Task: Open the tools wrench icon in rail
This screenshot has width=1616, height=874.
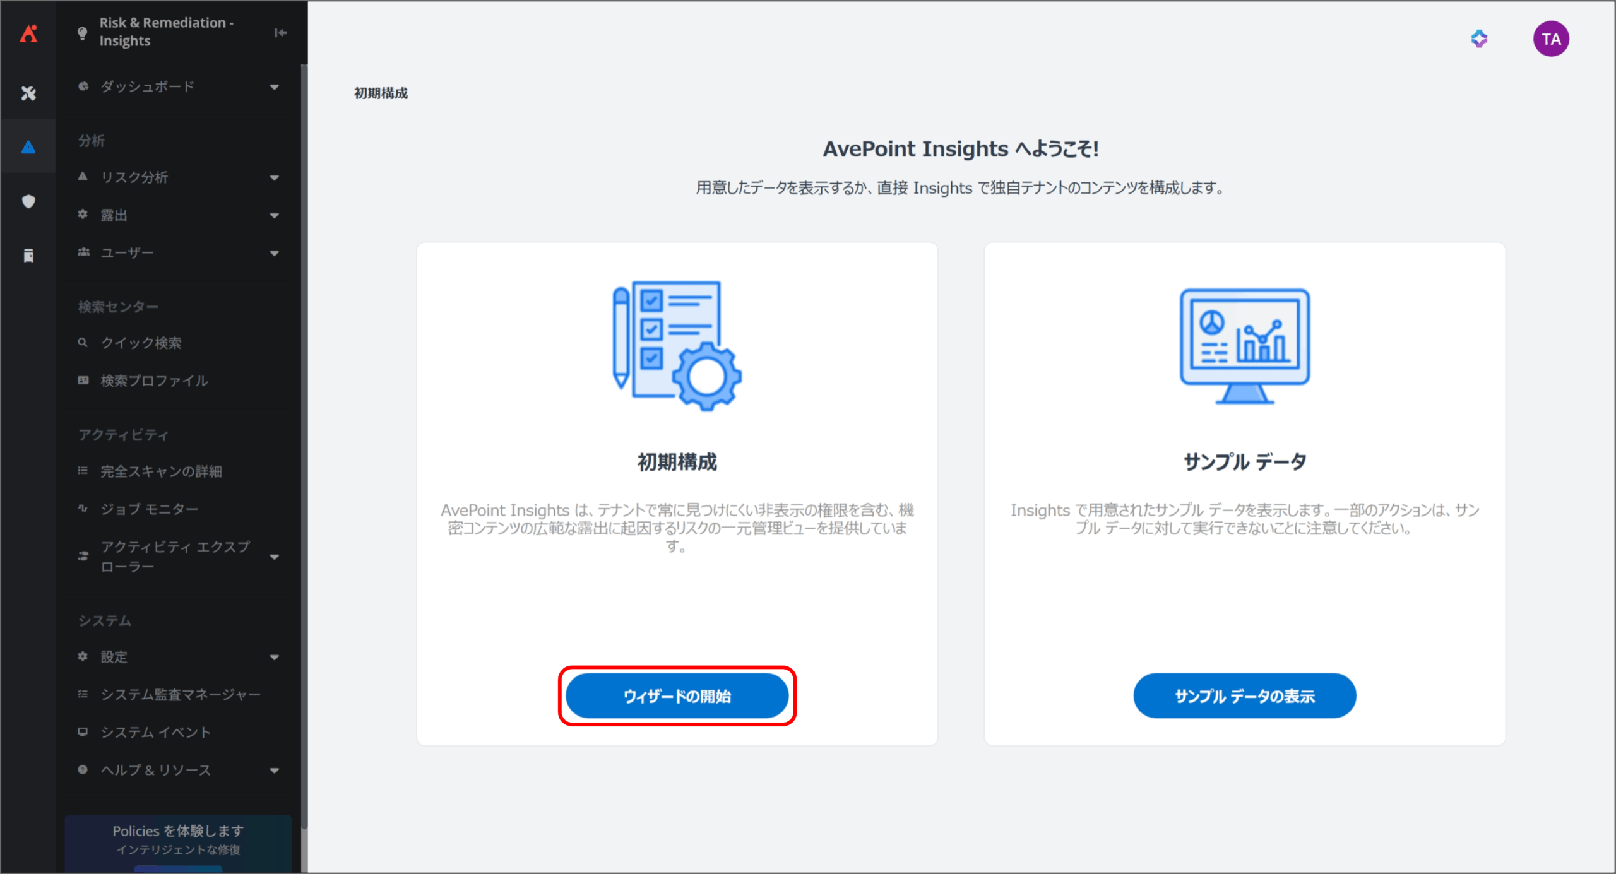Action: 28,93
